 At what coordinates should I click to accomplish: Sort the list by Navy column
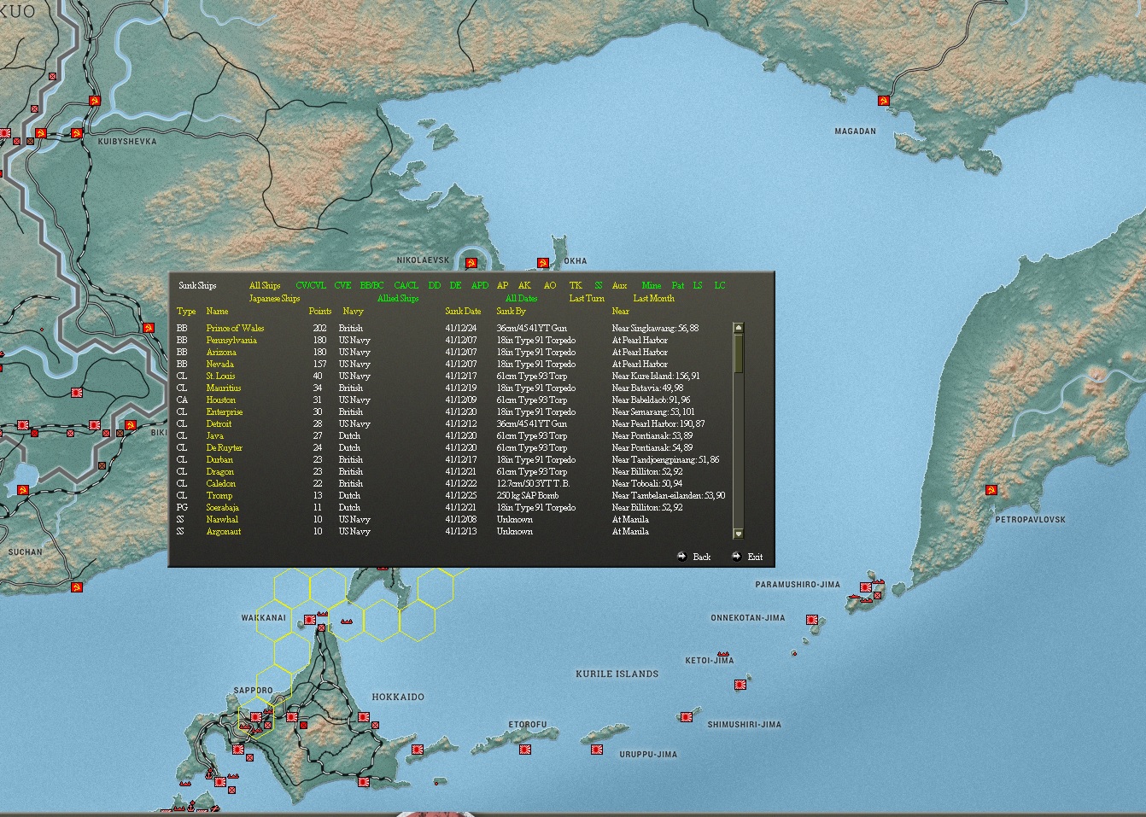[x=353, y=311]
